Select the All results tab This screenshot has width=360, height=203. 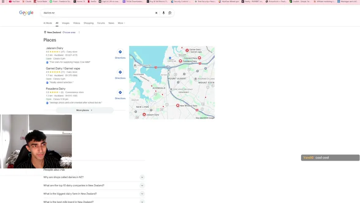(x=57, y=23)
